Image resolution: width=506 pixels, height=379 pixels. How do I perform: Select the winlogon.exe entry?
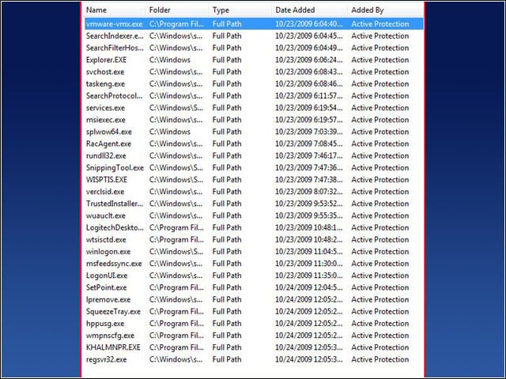[x=254, y=251]
